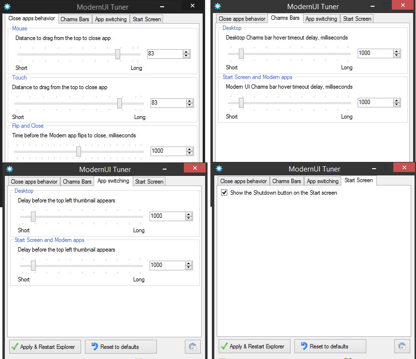Increase the Mouse drag distance value with the up arrow
Screen dimensions: 416x359
[186, 52]
